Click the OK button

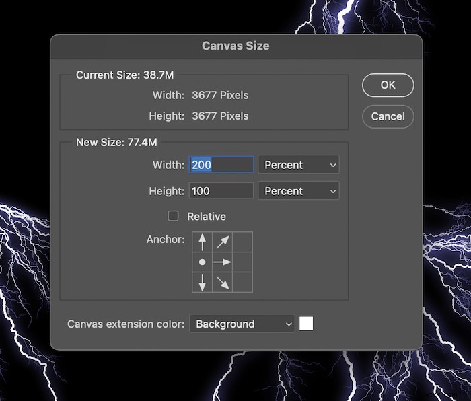(x=388, y=85)
